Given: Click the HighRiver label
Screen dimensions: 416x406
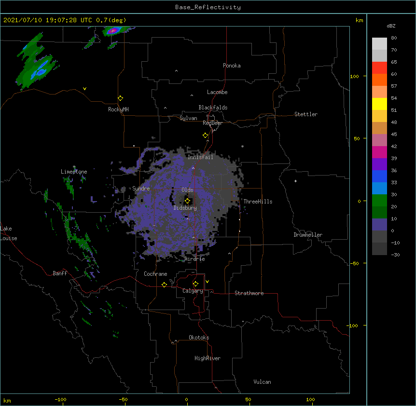Looking at the screenshot, I should pyautogui.click(x=208, y=358).
